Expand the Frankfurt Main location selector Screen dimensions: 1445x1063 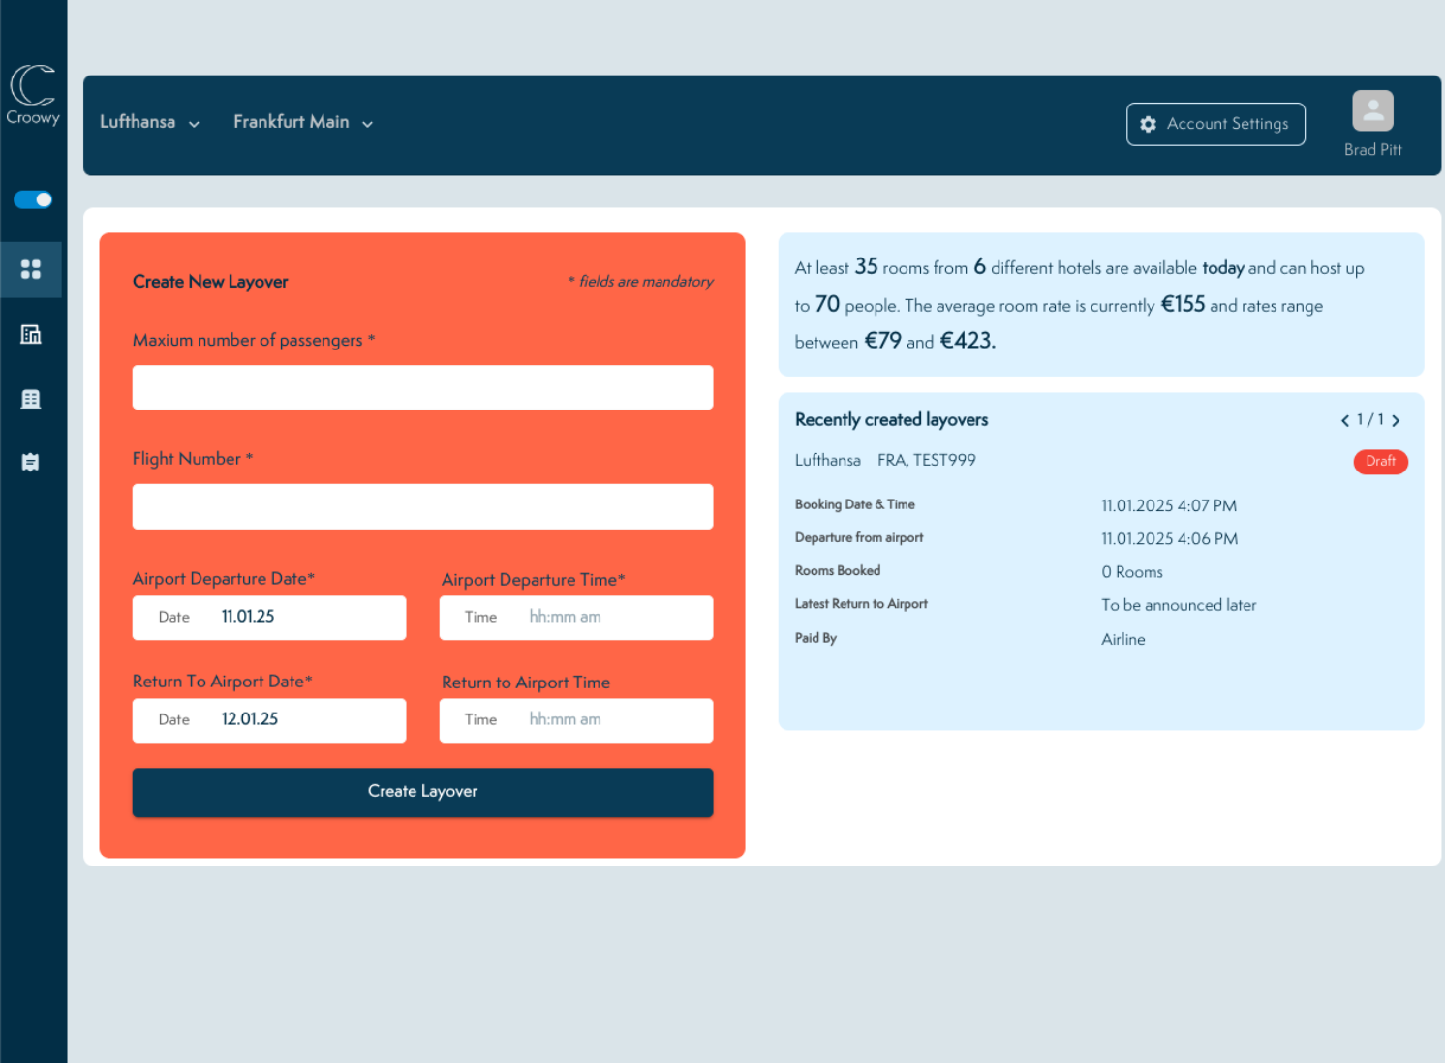(x=302, y=122)
